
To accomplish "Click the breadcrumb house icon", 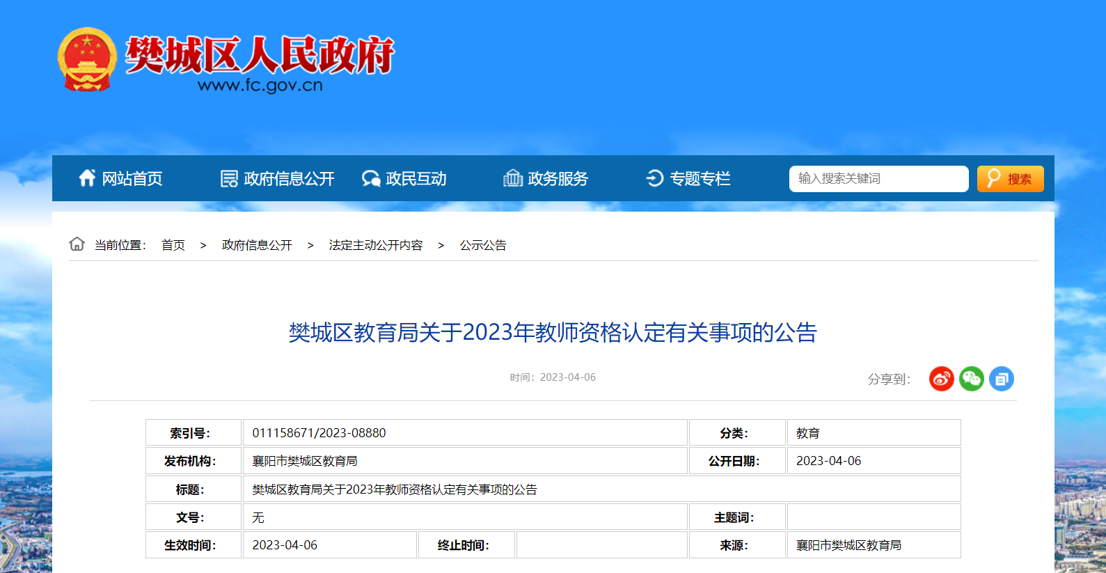I will (x=77, y=244).
